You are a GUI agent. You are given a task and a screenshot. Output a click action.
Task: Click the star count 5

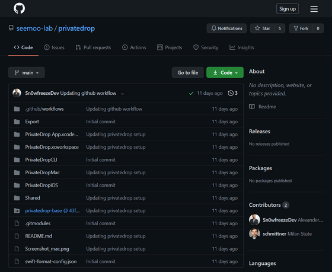280,28
